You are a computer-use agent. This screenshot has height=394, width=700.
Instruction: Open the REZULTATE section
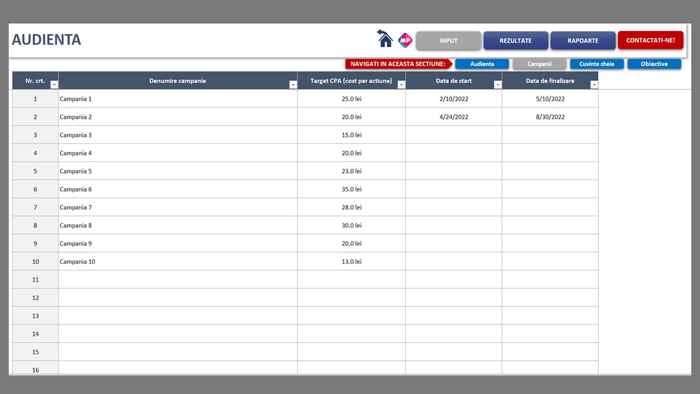[x=515, y=40]
